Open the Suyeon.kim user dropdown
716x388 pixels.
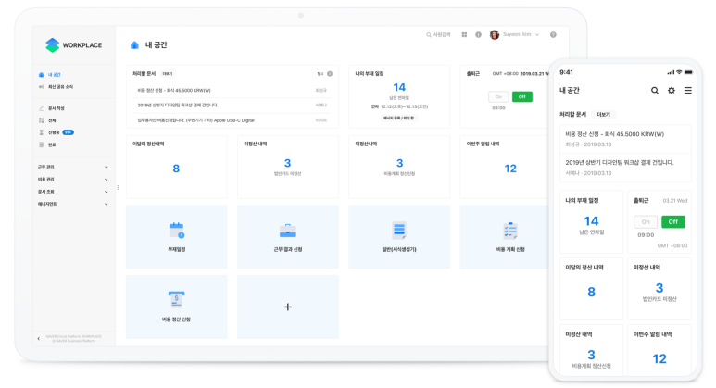click(515, 34)
